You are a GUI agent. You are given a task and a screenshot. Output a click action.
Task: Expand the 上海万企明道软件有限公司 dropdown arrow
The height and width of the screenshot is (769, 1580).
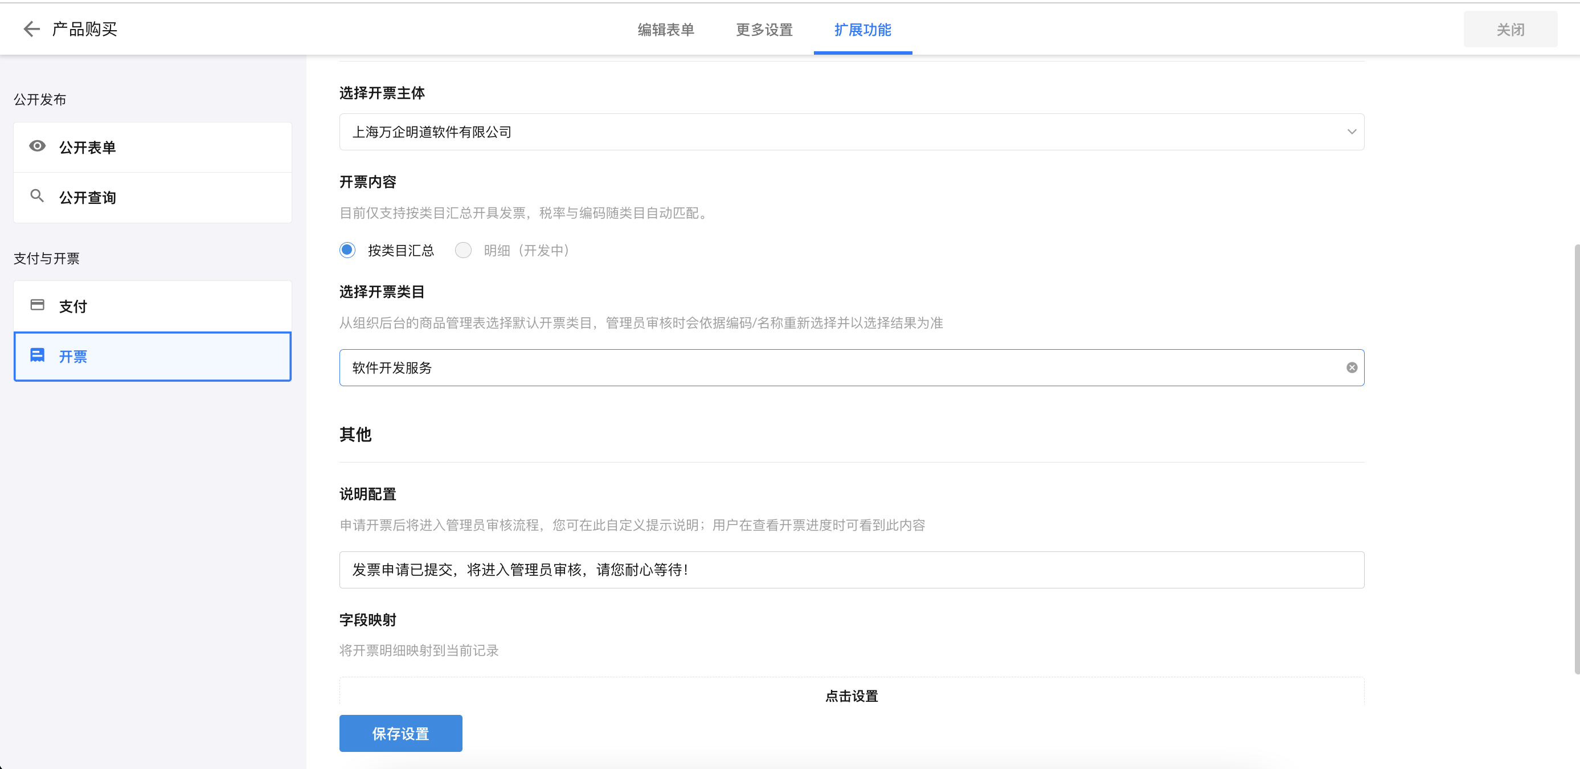(1351, 132)
